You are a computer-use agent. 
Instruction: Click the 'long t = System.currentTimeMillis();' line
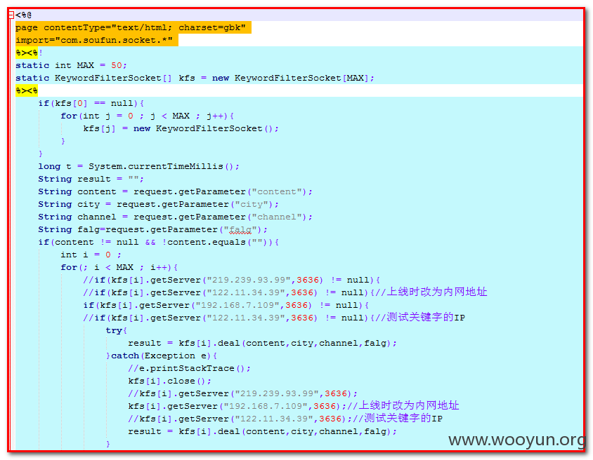pyautogui.click(x=139, y=166)
